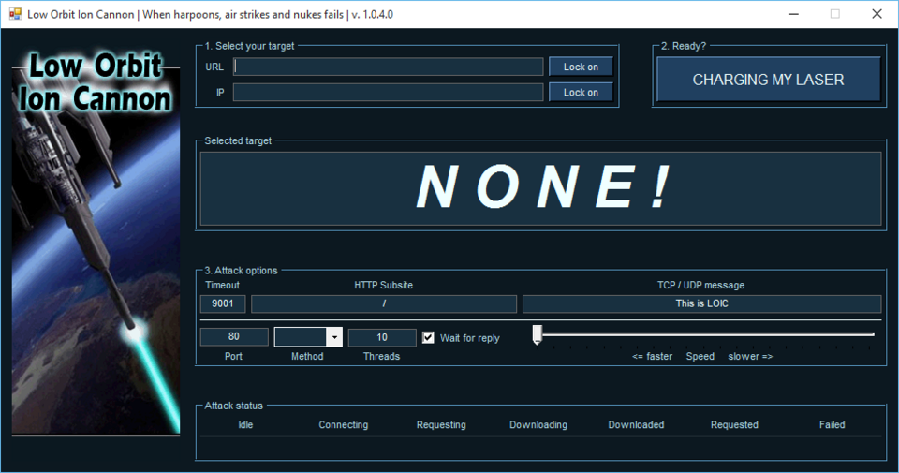Click the app icon in the title bar
The height and width of the screenshot is (473, 899).
(x=15, y=14)
